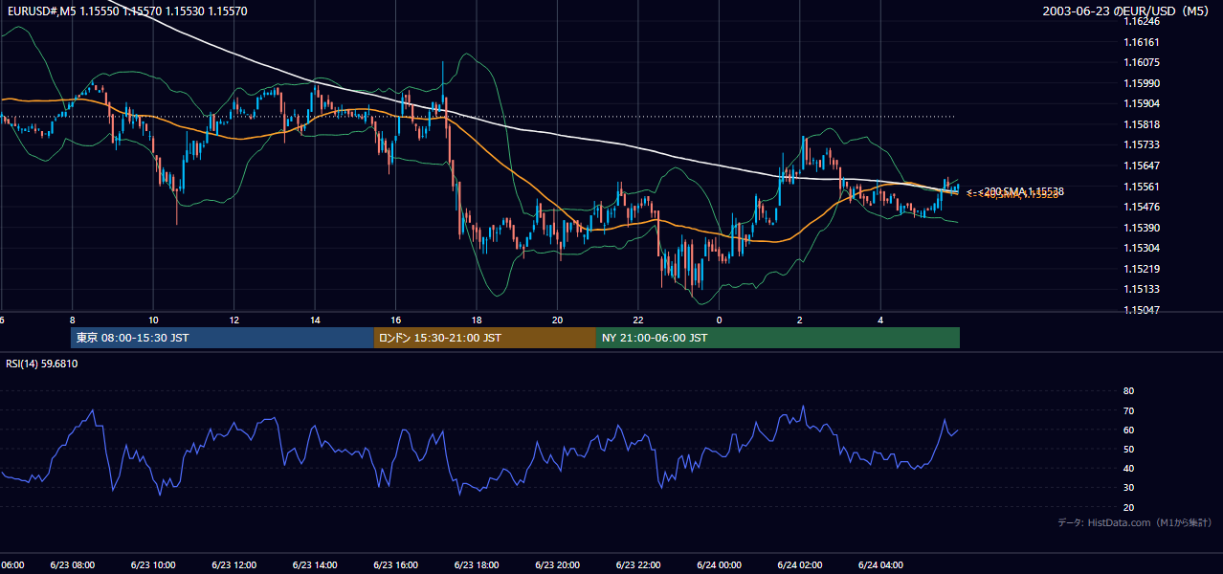Click the RSI axis value 40
This screenshot has height=574, width=1223.
1128,468
